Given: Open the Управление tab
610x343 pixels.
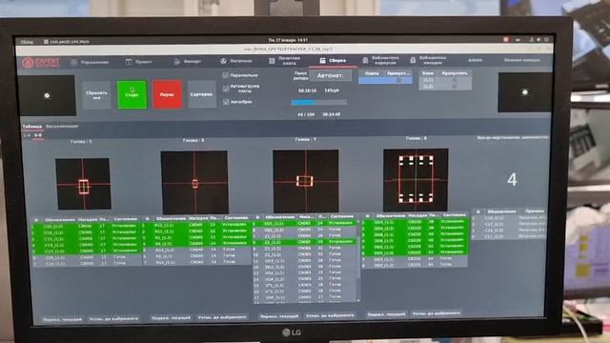Looking at the screenshot, I should pos(91,62).
